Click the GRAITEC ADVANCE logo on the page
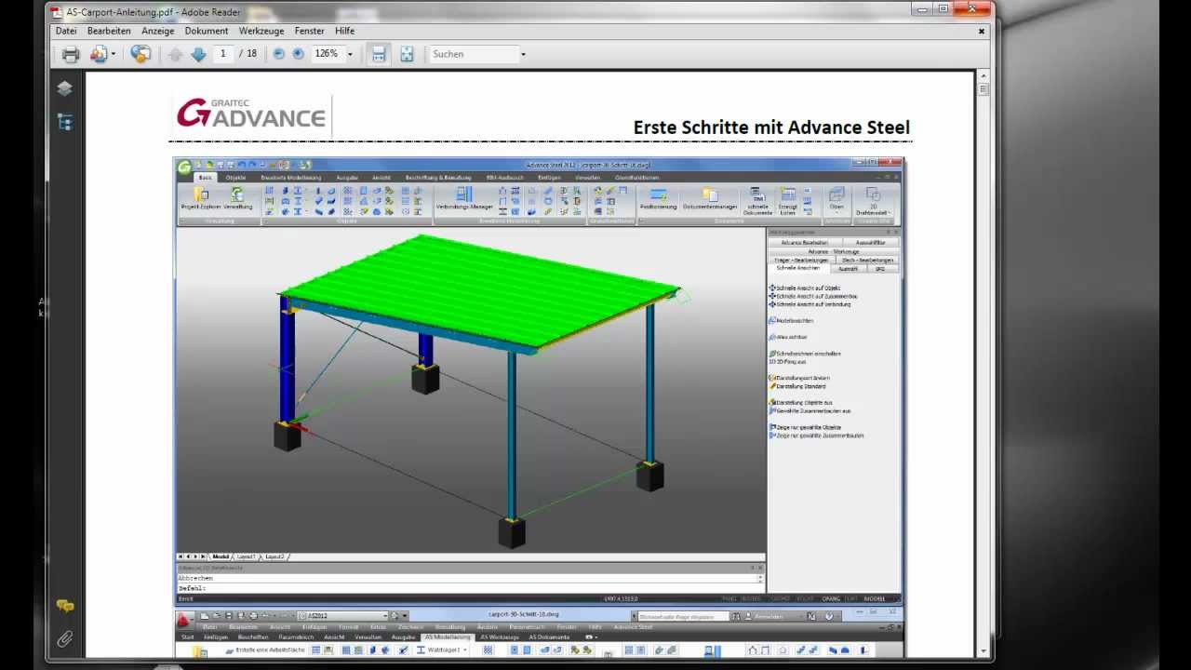1191x670 pixels. coord(251,114)
